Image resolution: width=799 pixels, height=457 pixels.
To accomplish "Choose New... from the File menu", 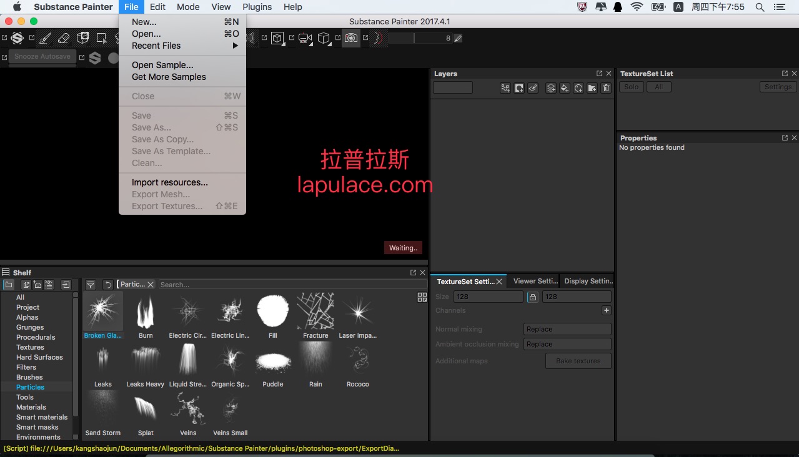I will point(182,22).
